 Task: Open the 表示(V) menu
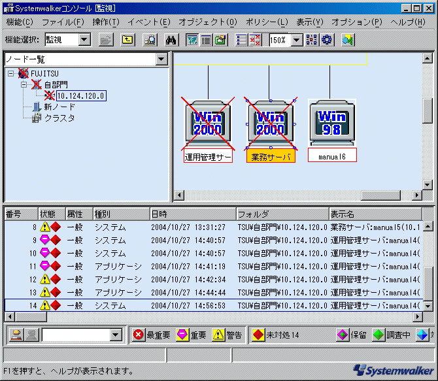click(x=309, y=22)
